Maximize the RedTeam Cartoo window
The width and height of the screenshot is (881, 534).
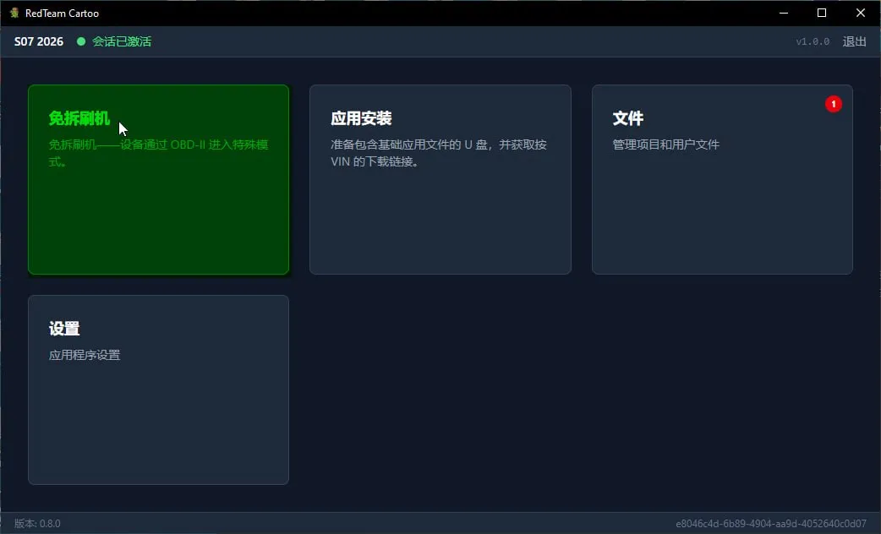(822, 13)
